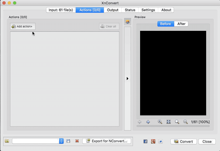Click the 1/61 [100%] preview counter
220x151 pixels.
pyautogui.click(x=200, y=122)
